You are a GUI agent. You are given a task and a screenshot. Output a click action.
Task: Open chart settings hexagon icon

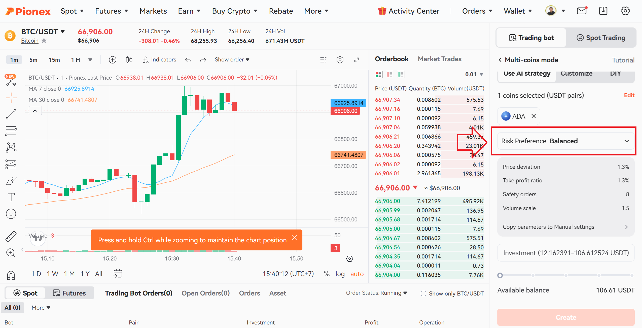(340, 60)
